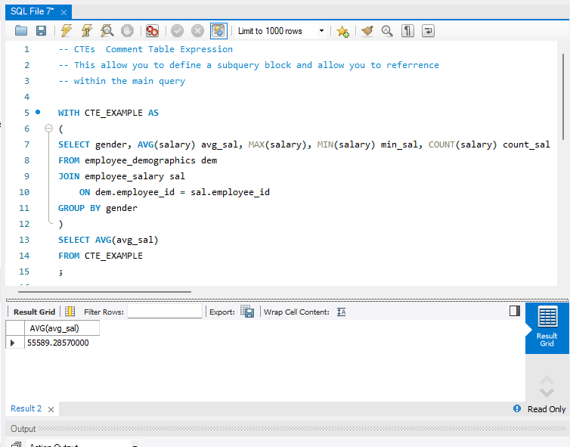Click the Read Only info icon

pos(517,408)
